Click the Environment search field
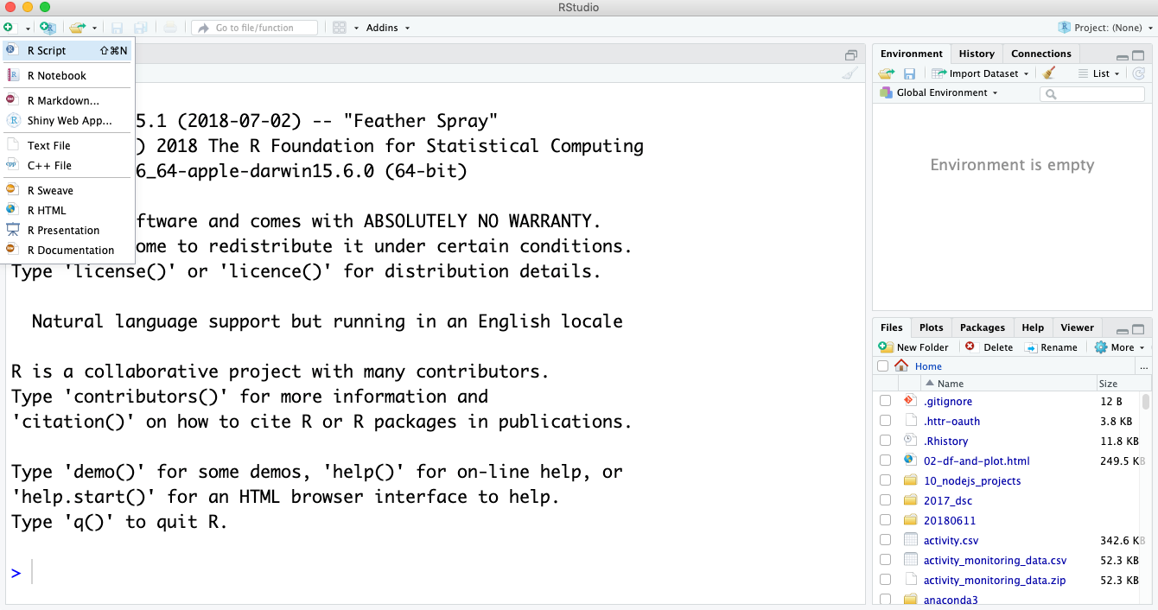 1092,93
